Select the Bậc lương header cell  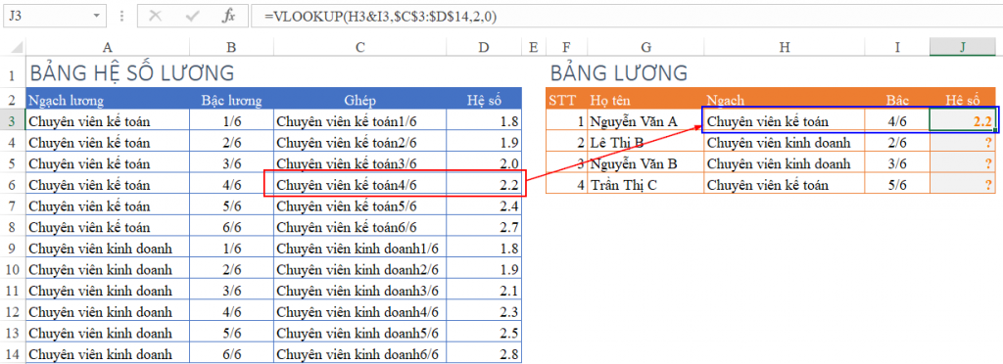coord(231,100)
